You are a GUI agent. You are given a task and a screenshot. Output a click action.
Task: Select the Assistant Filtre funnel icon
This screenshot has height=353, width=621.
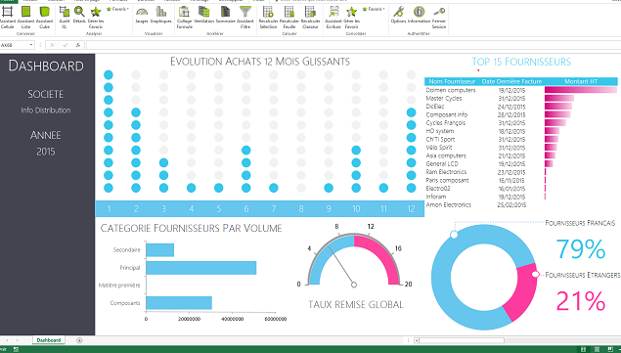245,18
